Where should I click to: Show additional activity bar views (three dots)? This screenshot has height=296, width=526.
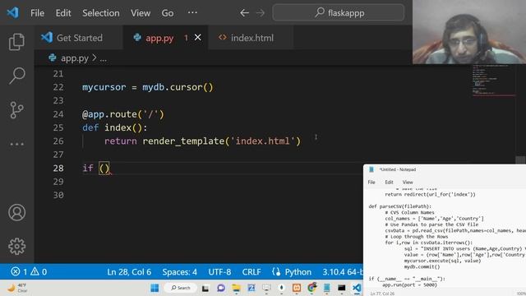(x=16, y=145)
